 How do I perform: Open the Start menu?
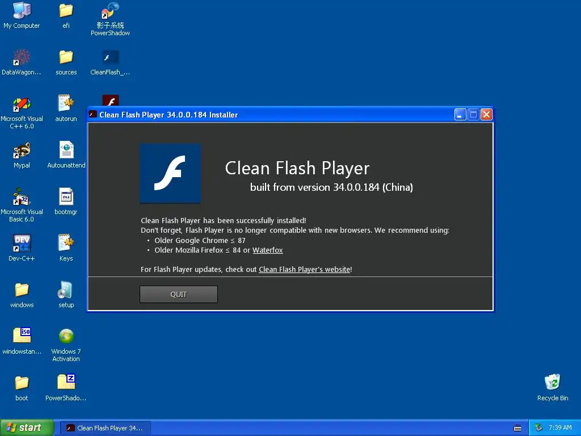(x=27, y=428)
